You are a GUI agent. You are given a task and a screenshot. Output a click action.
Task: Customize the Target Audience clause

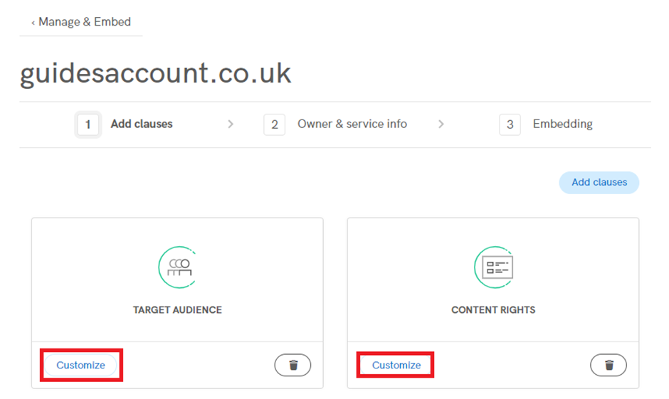[x=80, y=365]
